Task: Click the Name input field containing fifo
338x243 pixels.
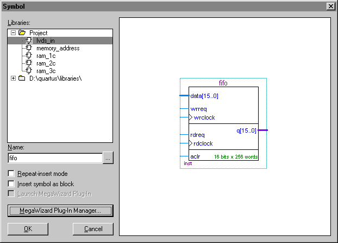Action: point(54,158)
